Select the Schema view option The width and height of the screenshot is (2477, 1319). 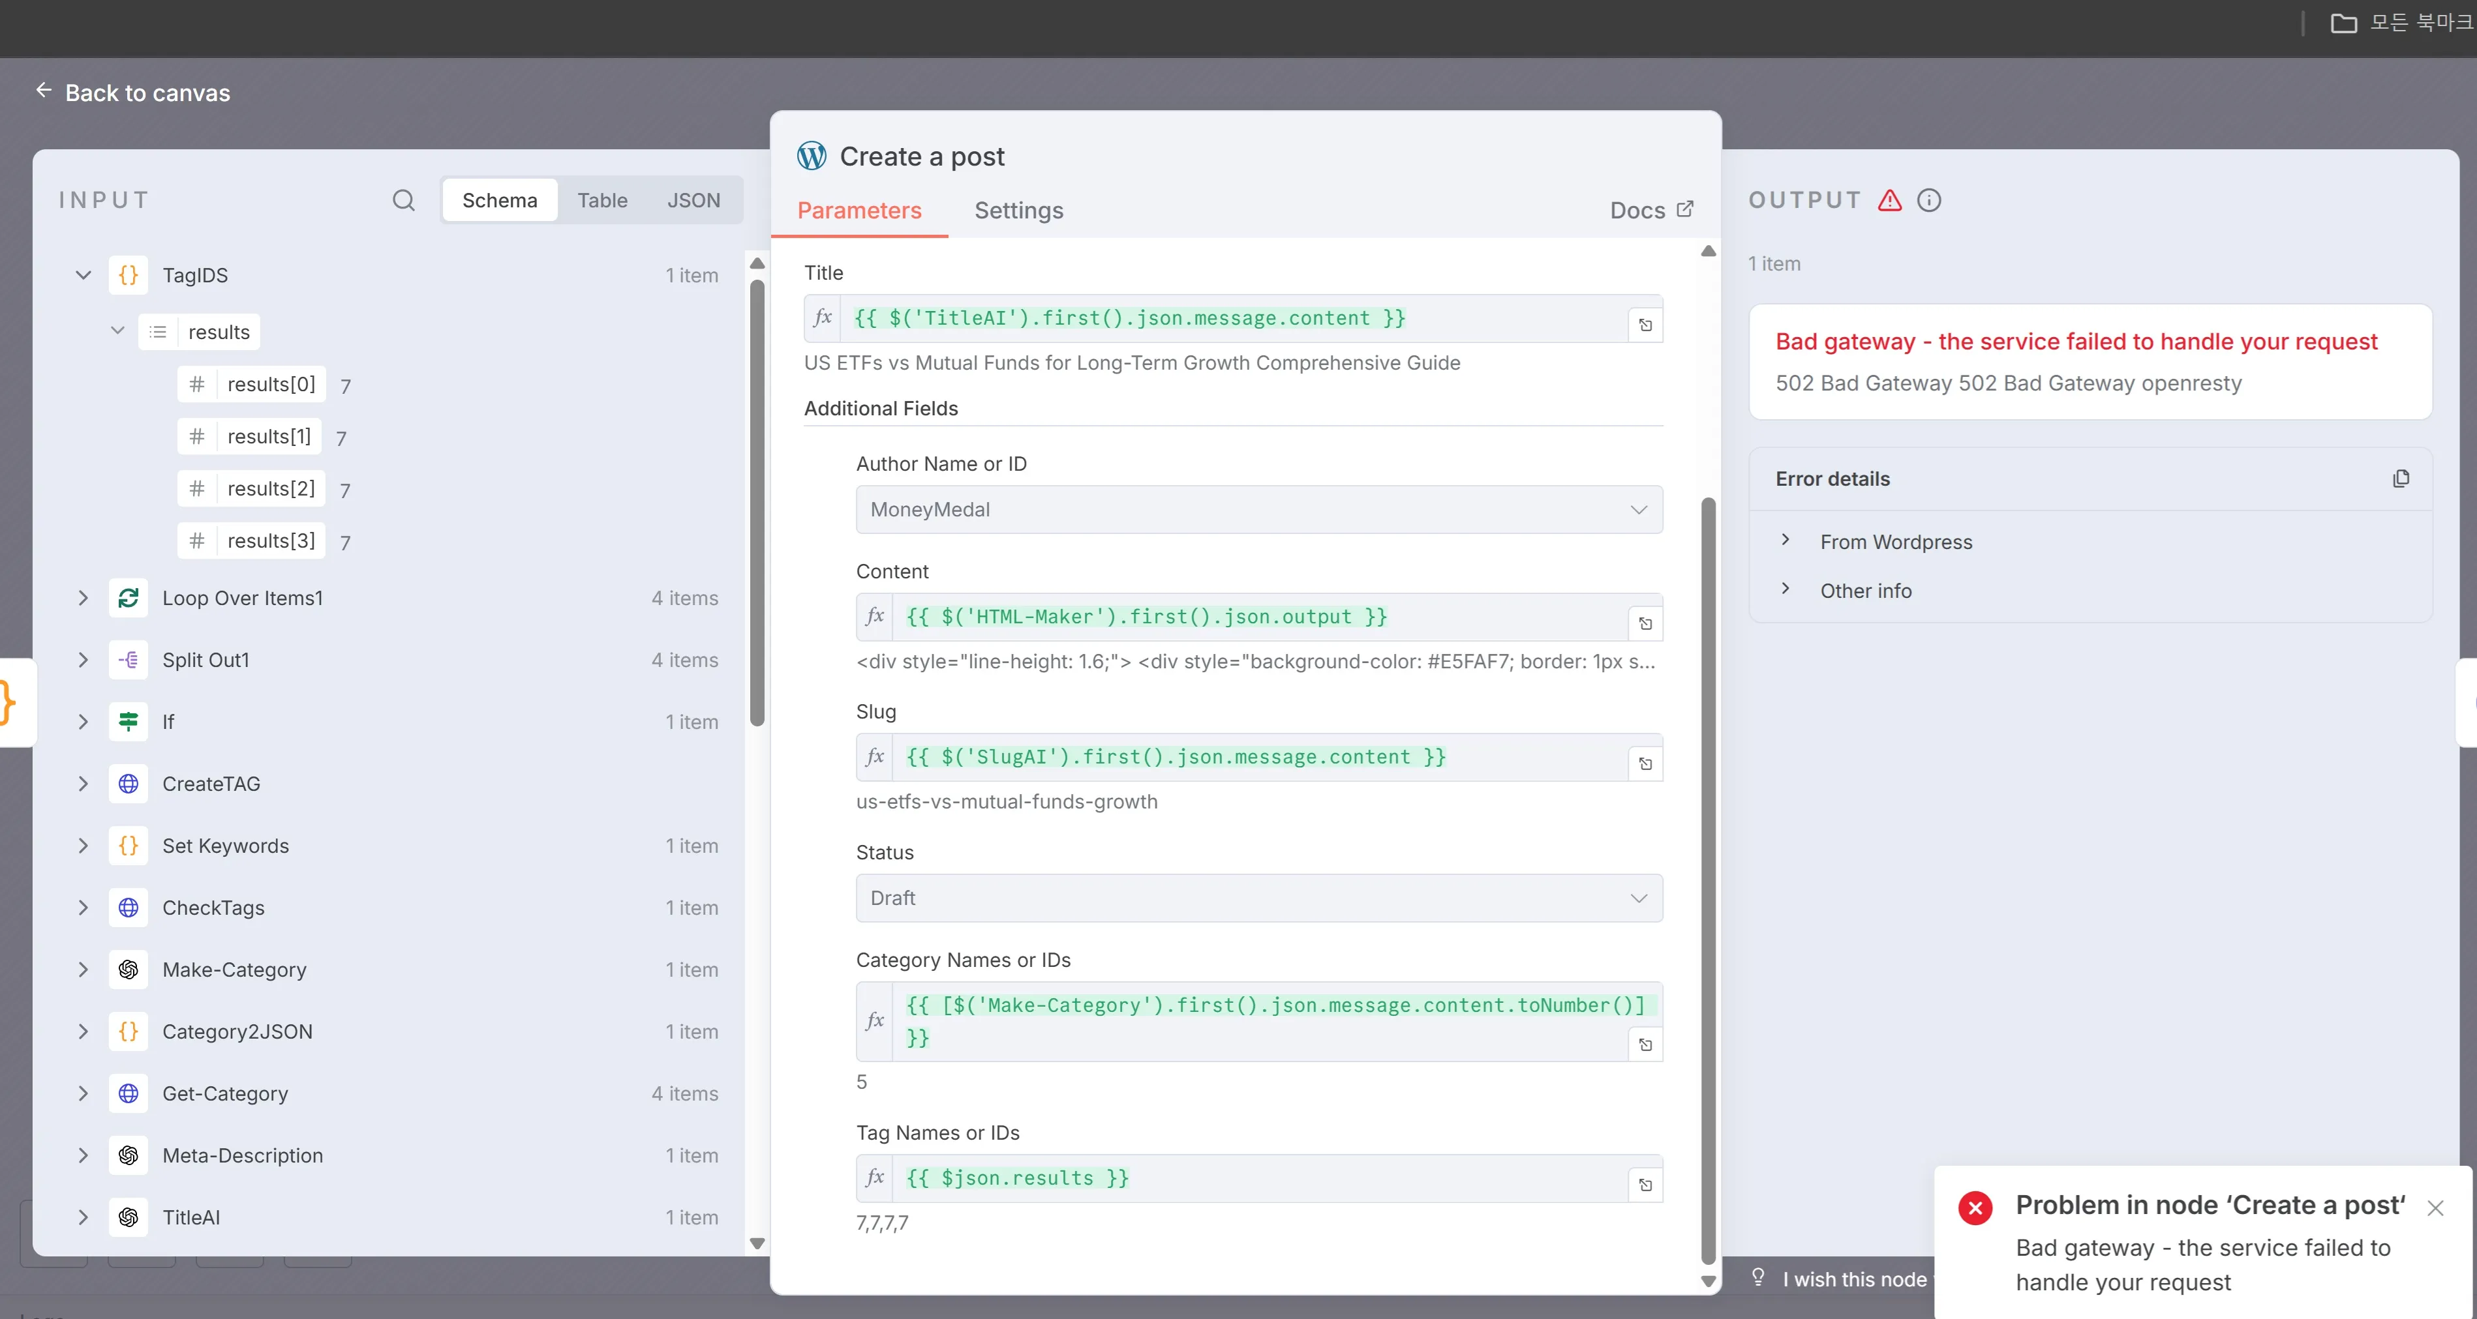[499, 200]
